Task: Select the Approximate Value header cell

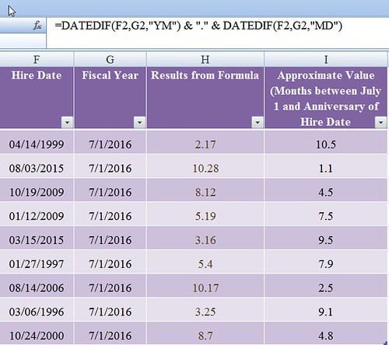Action: click(x=326, y=98)
